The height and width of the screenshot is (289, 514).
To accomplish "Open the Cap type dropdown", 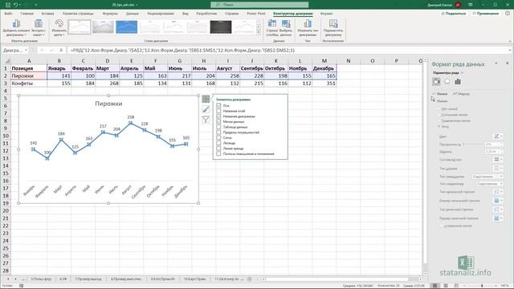I will [487, 177].
